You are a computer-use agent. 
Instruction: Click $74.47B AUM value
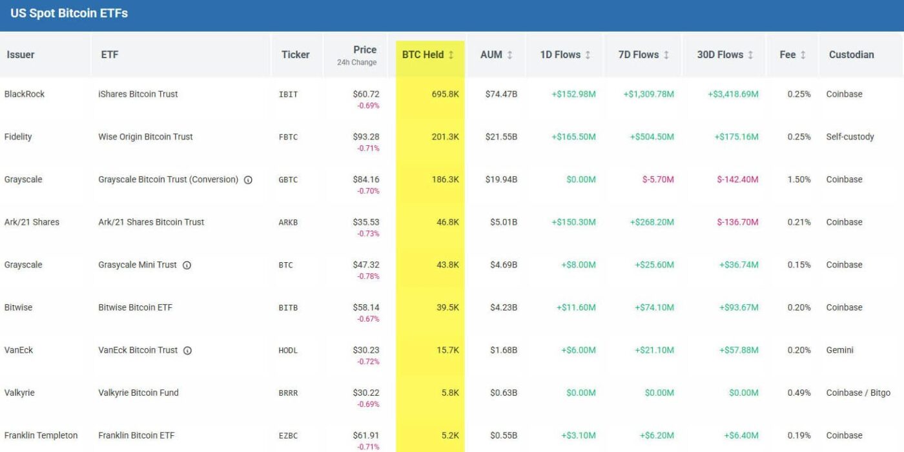coord(502,94)
